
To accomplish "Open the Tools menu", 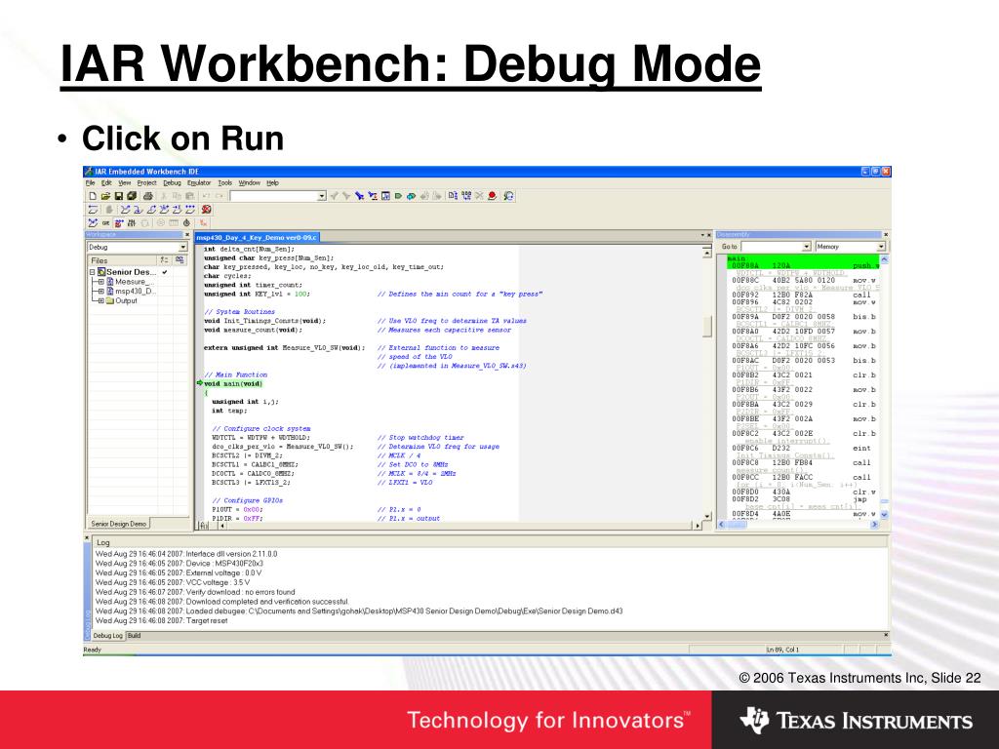I will pyautogui.click(x=225, y=182).
